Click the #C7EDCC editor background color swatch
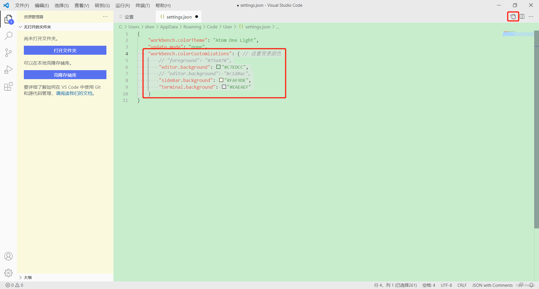 pos(218,67)
